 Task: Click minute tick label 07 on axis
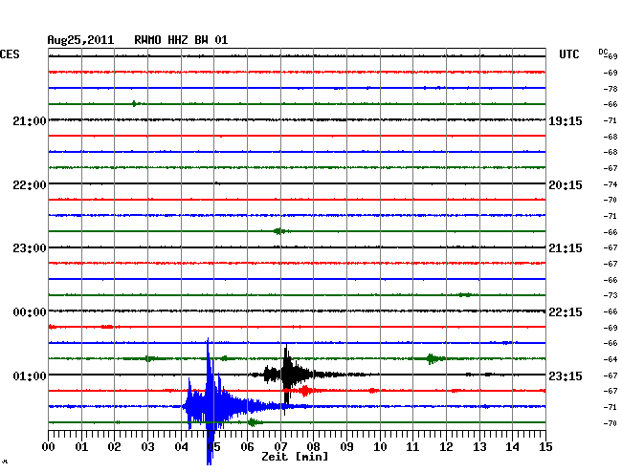(280, 446)
